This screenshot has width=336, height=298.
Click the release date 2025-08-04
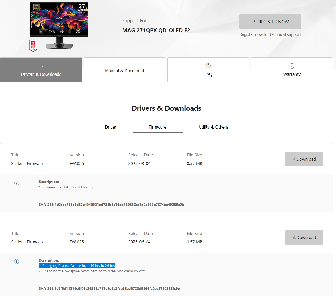(x=139, y=163)
